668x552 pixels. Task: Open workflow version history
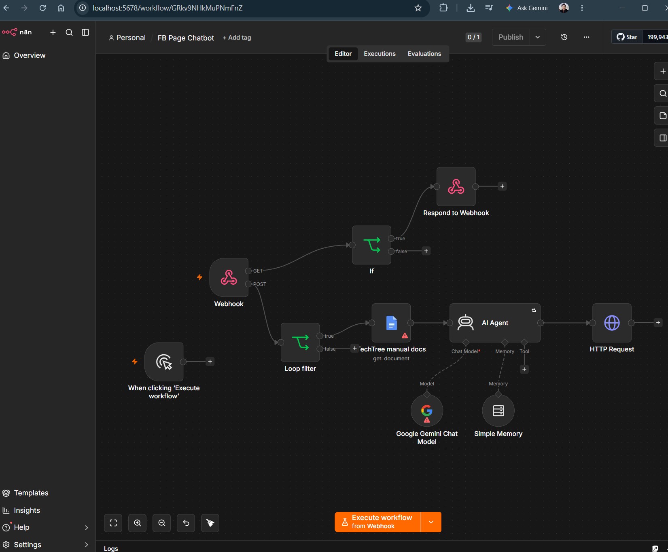(564, 37)
